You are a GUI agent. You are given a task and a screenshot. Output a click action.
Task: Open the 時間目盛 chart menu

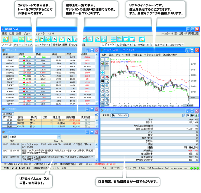[137, 55]
